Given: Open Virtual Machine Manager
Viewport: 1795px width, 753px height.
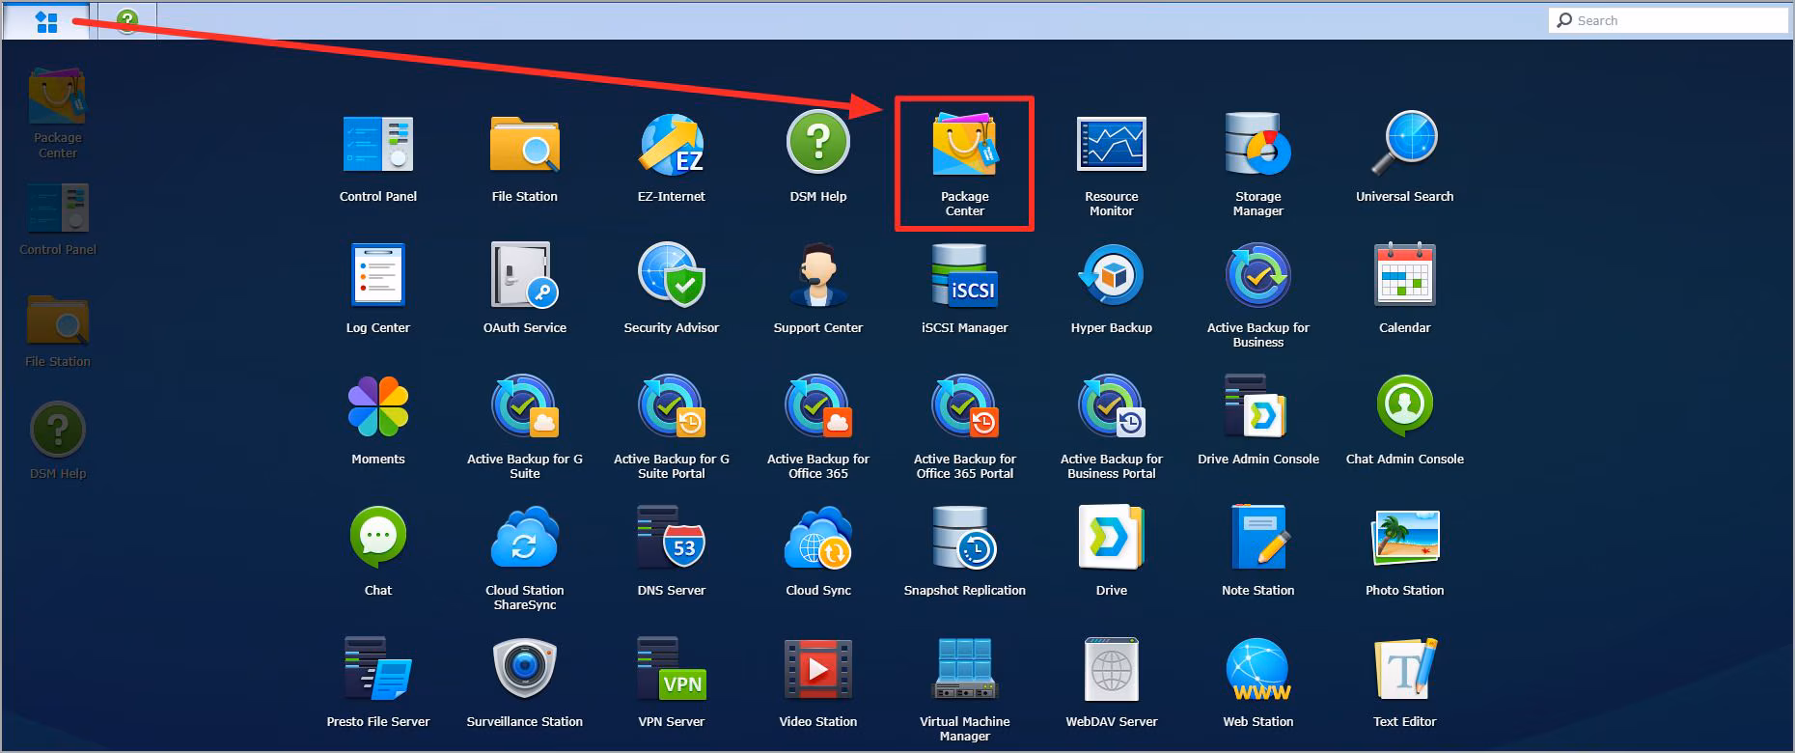Looking at the screenshot, I should coord(965,689).
